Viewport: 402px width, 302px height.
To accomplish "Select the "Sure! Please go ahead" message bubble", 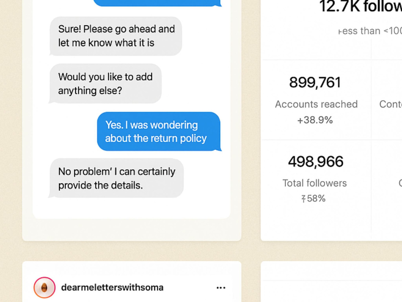I will [116, 36].
